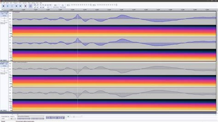Click the playback meter speaker icon

(94, 5)
